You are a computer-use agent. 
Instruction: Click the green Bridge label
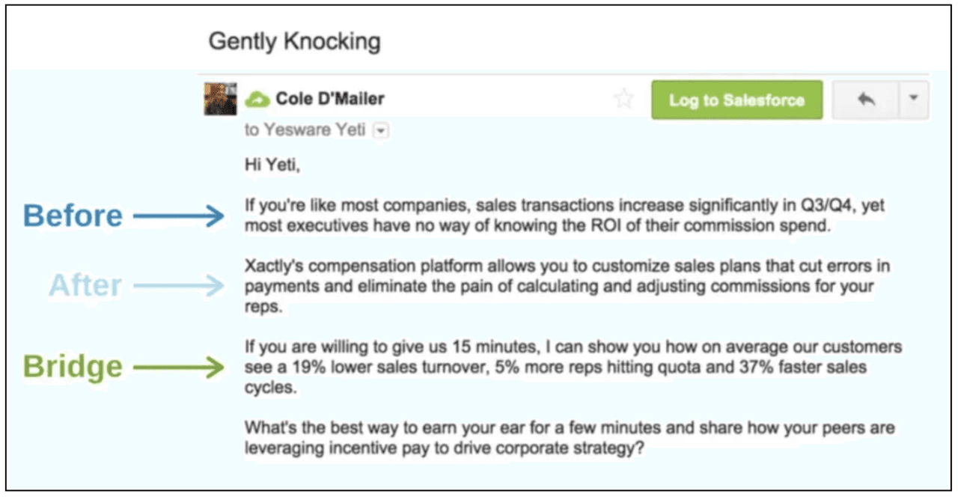(x=73, y=367)
